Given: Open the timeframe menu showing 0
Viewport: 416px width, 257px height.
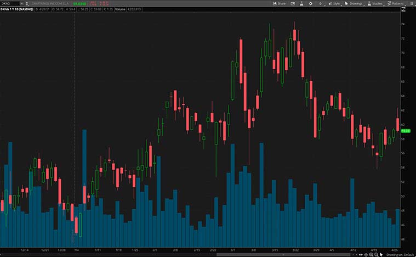Looking at the screenshot, I should 320,3.
